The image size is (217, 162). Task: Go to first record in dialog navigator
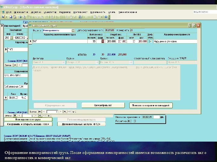click(x=39, y=112)
